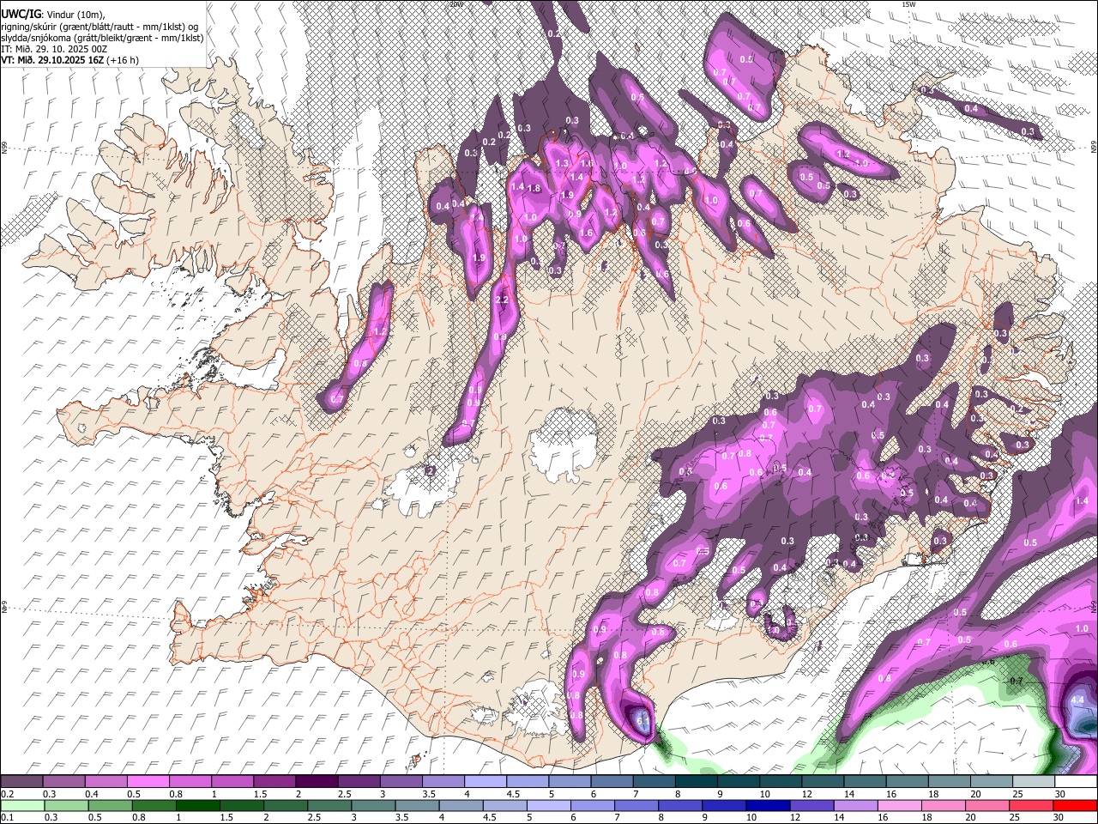Click the "12" label under the lower scale
The image size is (1098, 824).
coord(794,817)
